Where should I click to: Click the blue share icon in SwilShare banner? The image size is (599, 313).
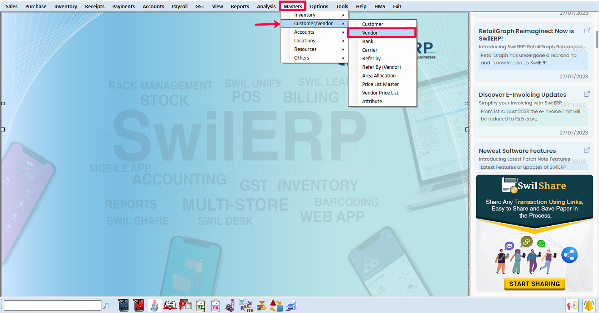click(x=569, y=255)
